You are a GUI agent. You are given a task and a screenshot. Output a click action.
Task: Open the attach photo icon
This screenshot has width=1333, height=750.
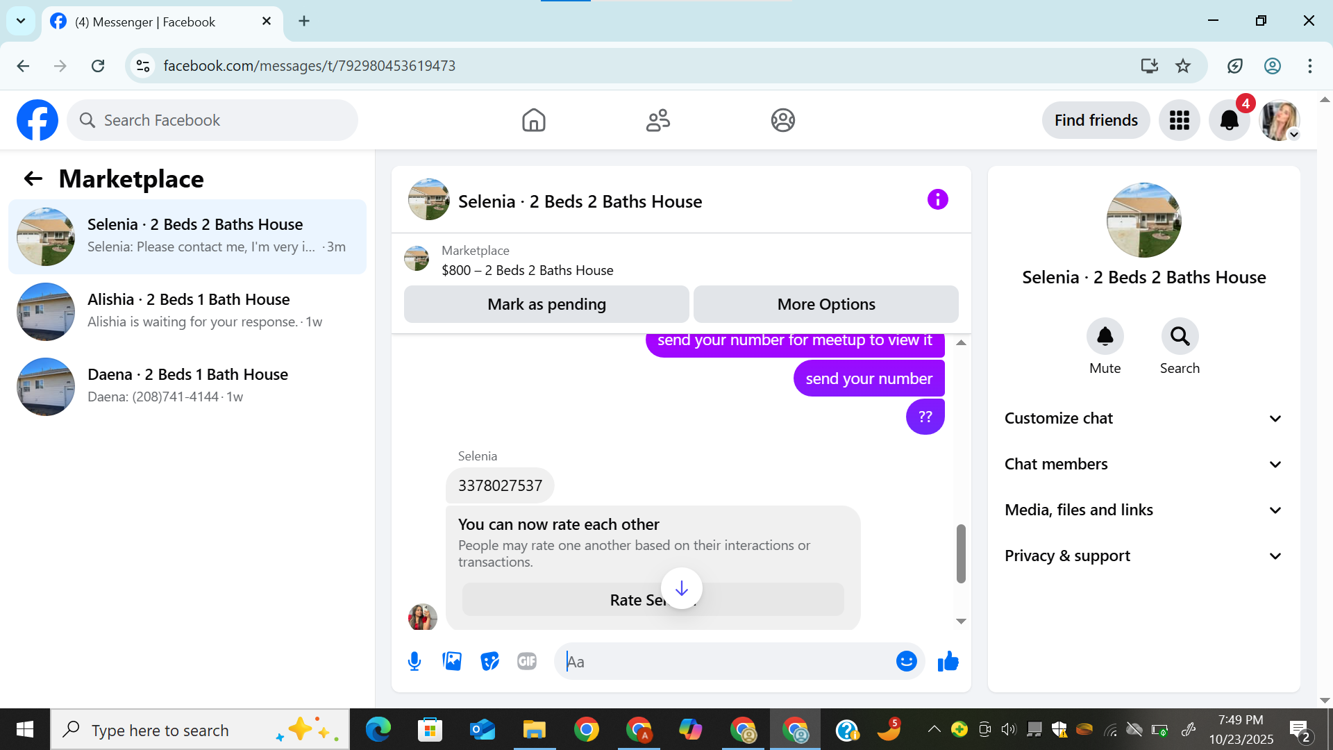452,661
